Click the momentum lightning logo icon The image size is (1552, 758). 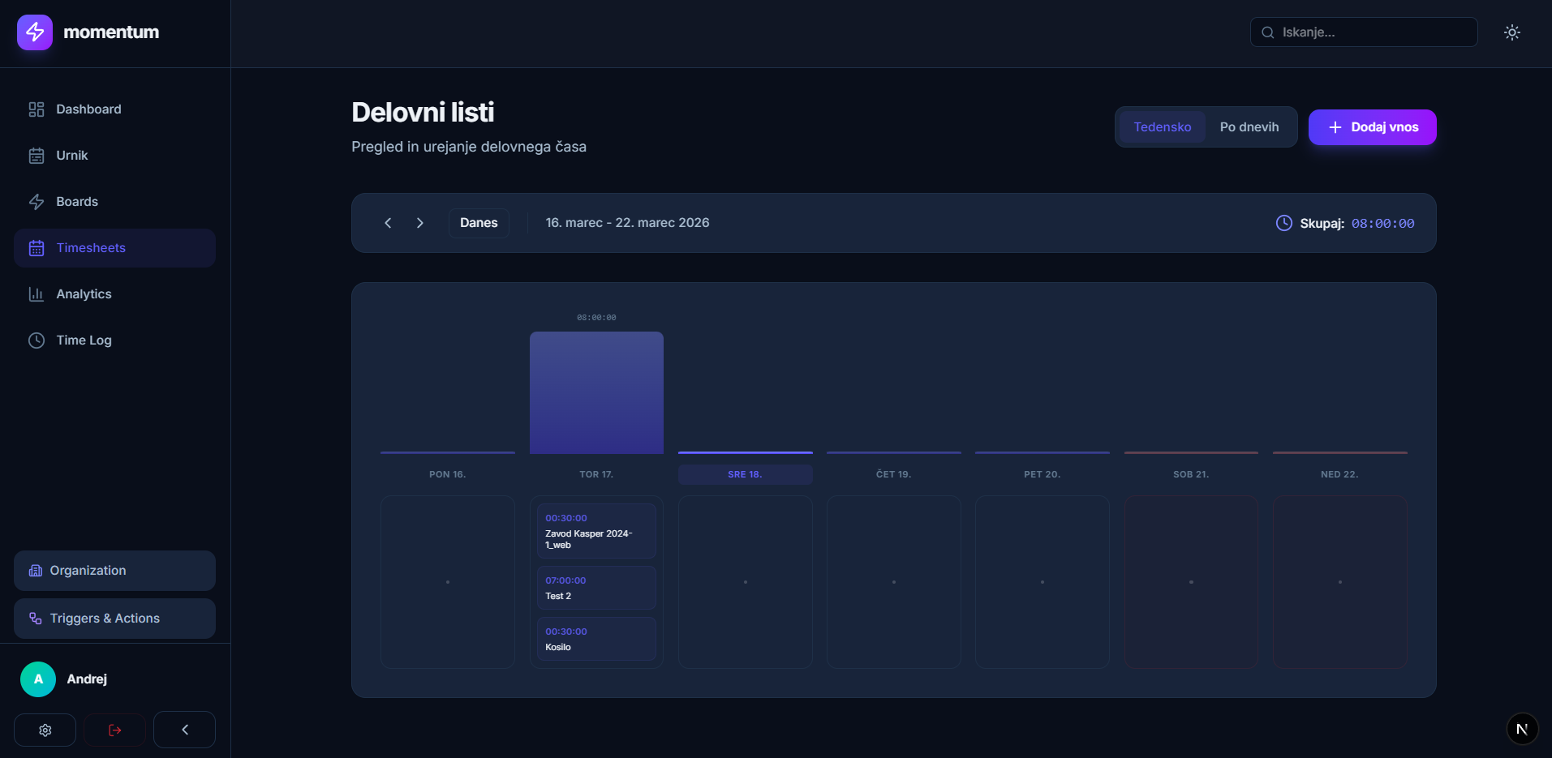35,32
